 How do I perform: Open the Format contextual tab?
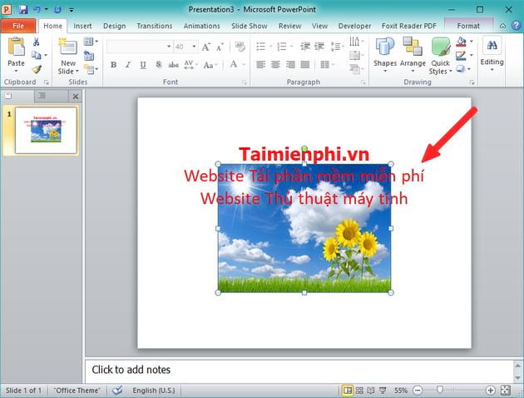tap(468, 26)
